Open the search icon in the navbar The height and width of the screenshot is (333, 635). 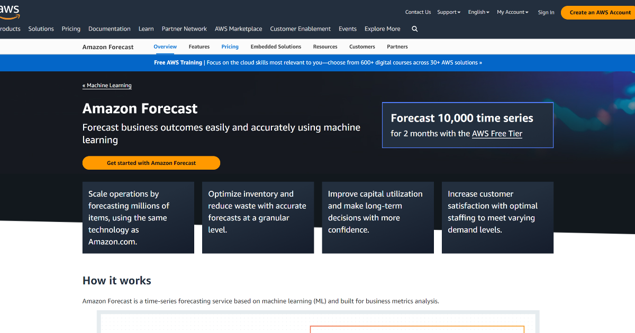coord(414,29)
